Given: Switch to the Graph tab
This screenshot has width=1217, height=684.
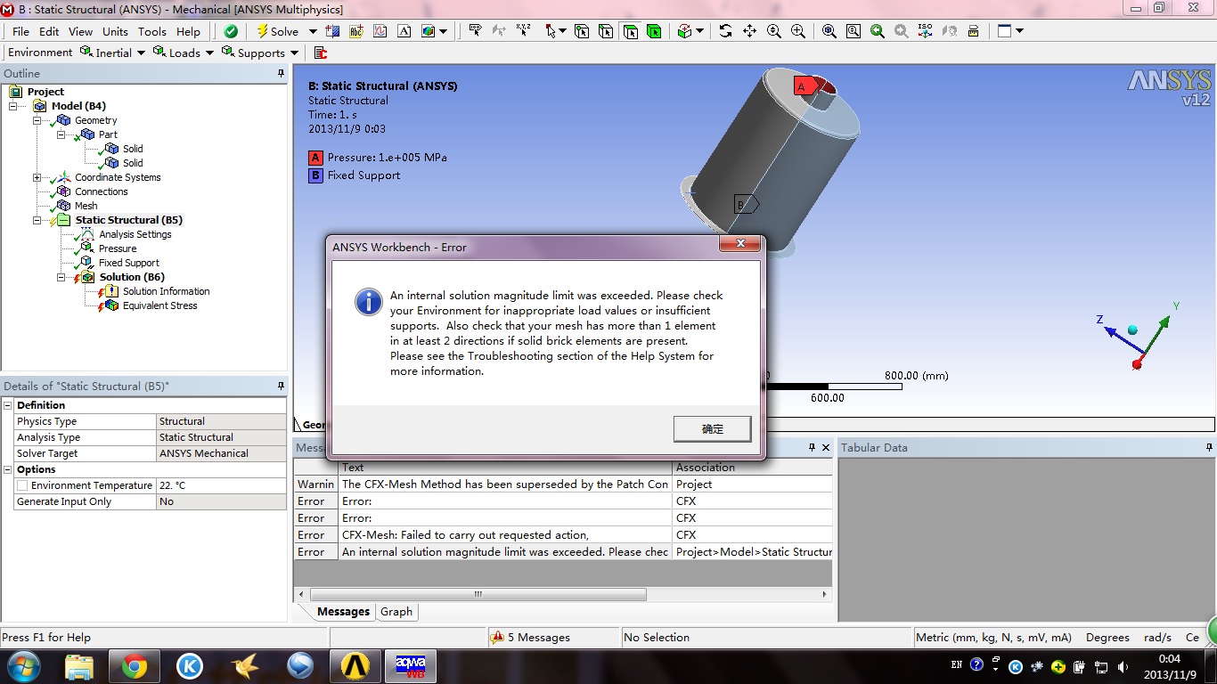Looking at the screenshot, I should [x=396, y=612].
